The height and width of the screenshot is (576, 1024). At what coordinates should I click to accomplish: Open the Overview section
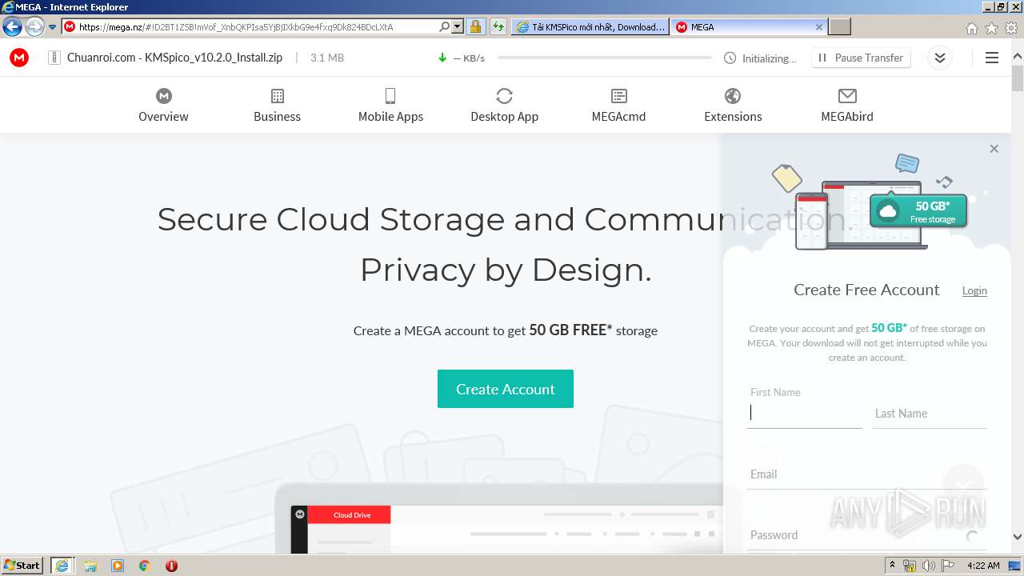click(x=163, y=106)
